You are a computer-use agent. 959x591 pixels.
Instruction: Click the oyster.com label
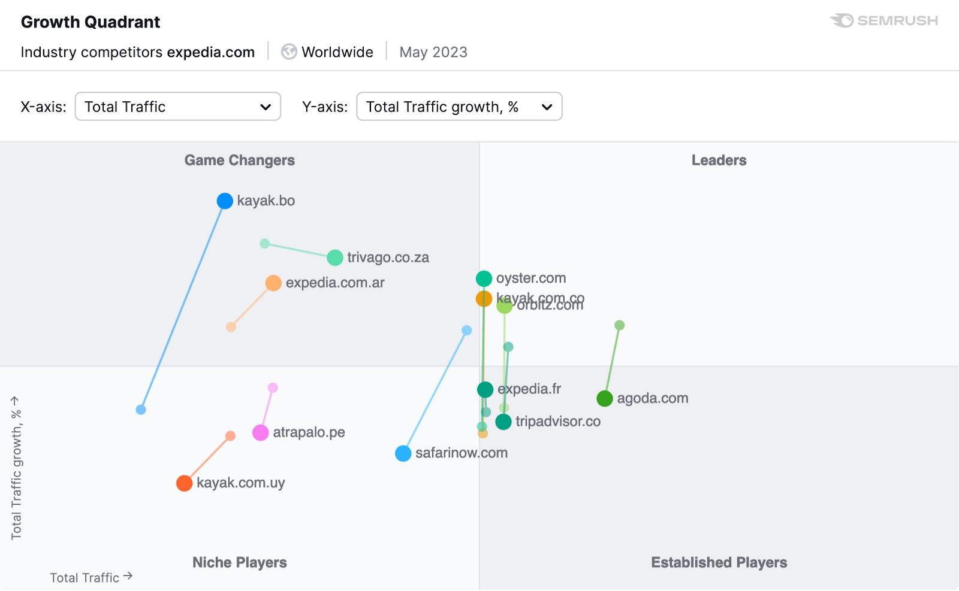point(531,278)
